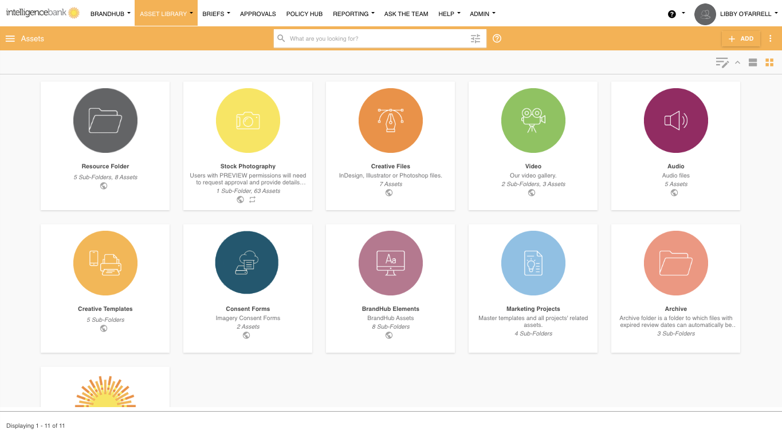Open the Resource Folder gray folder icon
Image resolution: width=782 pixels, height=430 pixels.
click(105, 120)
